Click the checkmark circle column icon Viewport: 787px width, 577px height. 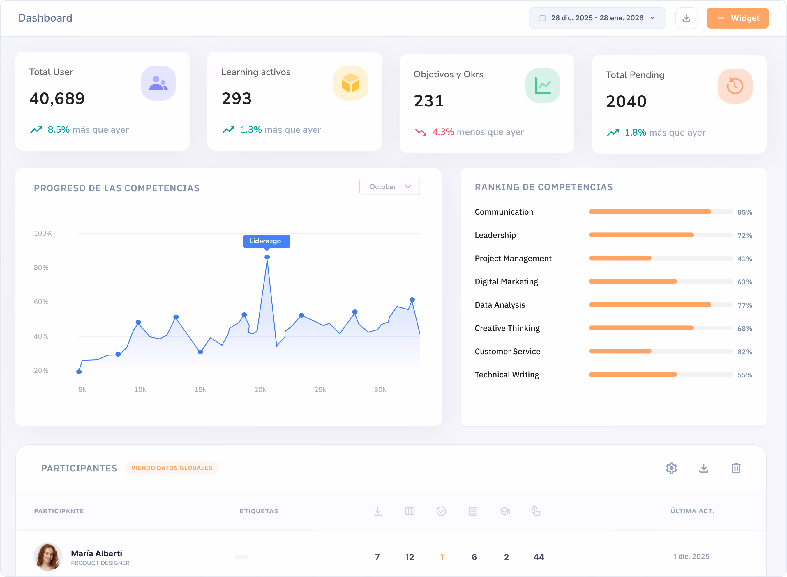tap(441, 511)
